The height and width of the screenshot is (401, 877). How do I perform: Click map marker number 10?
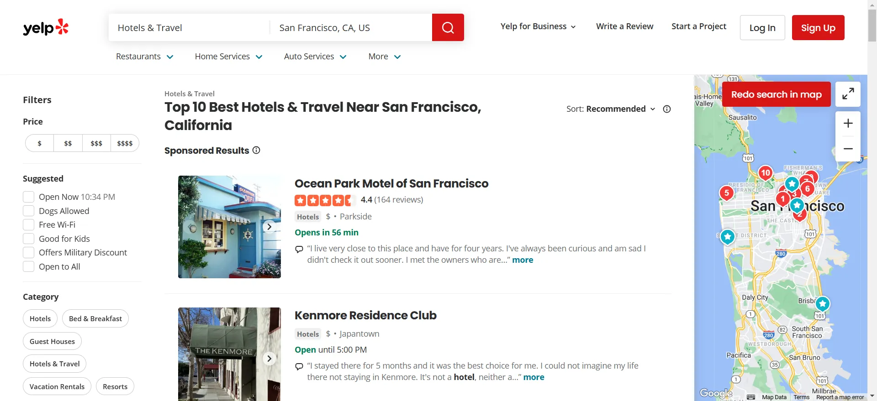coord(765,173)
